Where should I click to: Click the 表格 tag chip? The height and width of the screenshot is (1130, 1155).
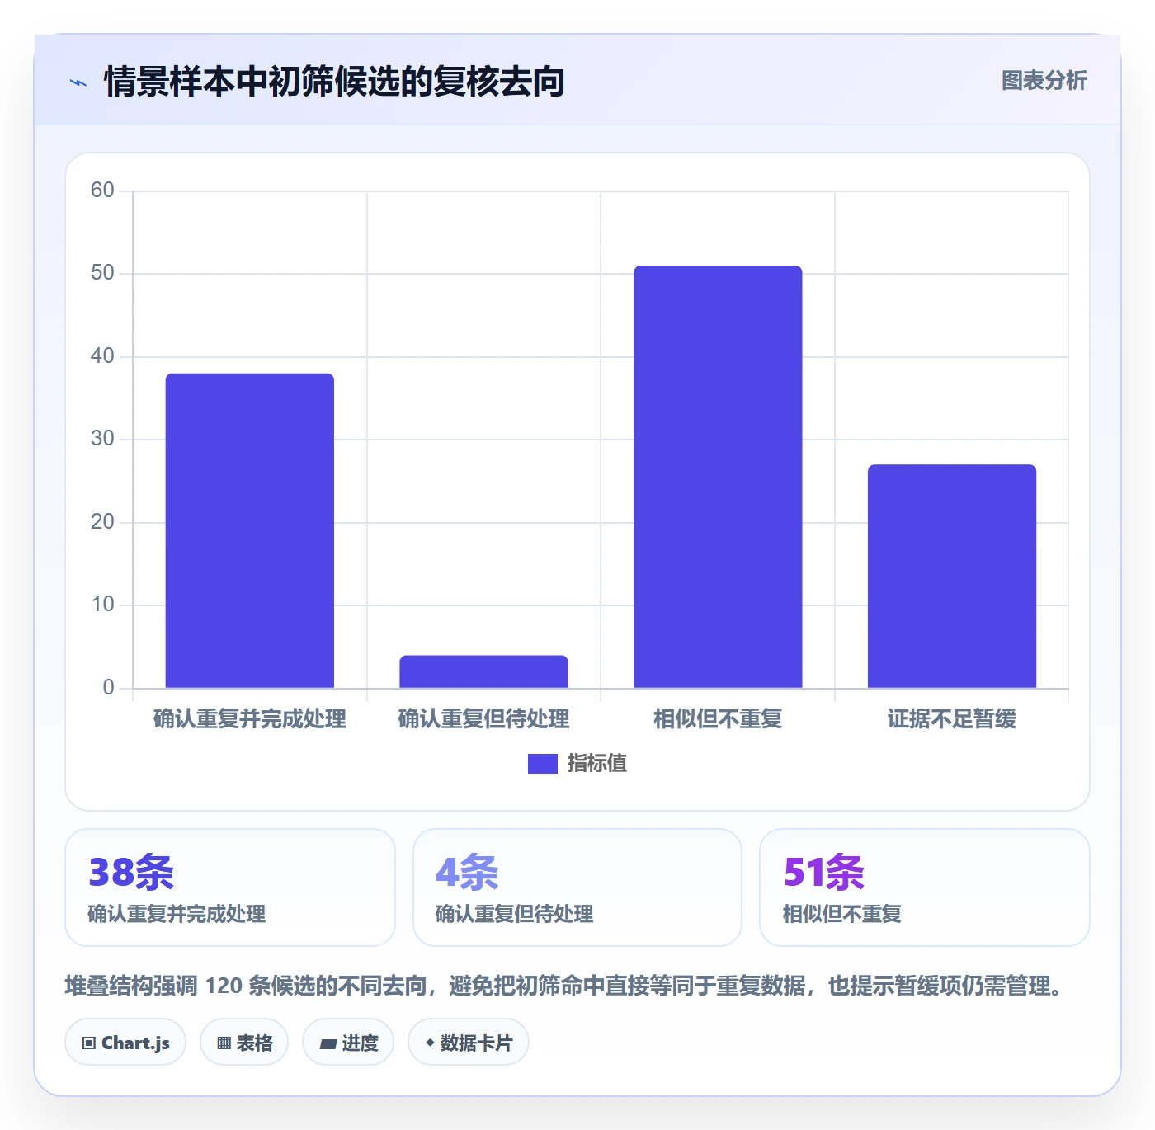click(x=244, y=1043)
